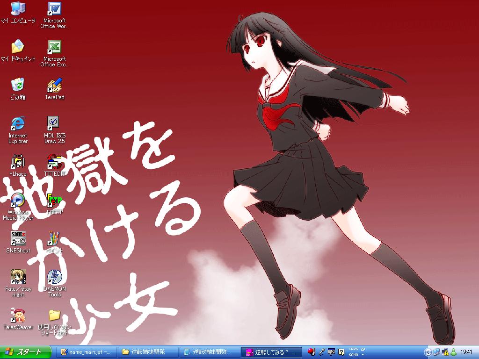This screenshot has height=359, width=479.
Task: Toggle the KANA indicator on language bar
Action: (353, 355)
